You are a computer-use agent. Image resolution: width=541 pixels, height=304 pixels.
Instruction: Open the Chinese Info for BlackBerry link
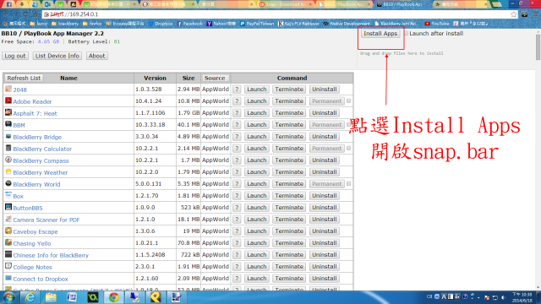click(51, 255)
